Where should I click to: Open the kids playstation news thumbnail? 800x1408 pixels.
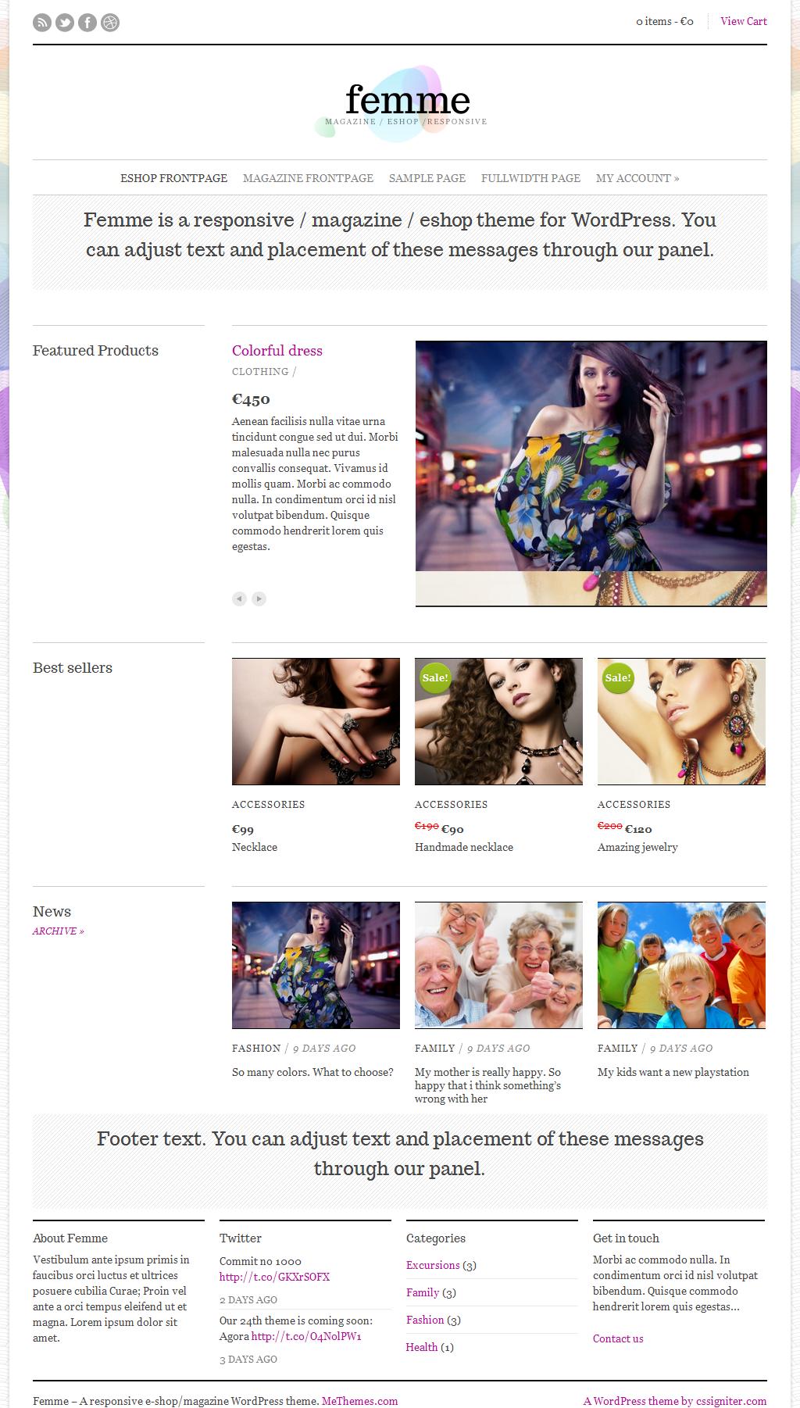pos(681,965)
